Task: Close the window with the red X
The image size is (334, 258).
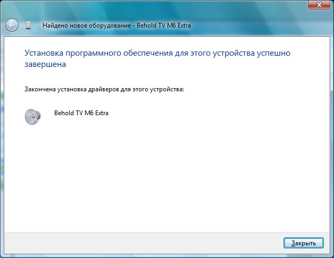Action: point(319,5)
